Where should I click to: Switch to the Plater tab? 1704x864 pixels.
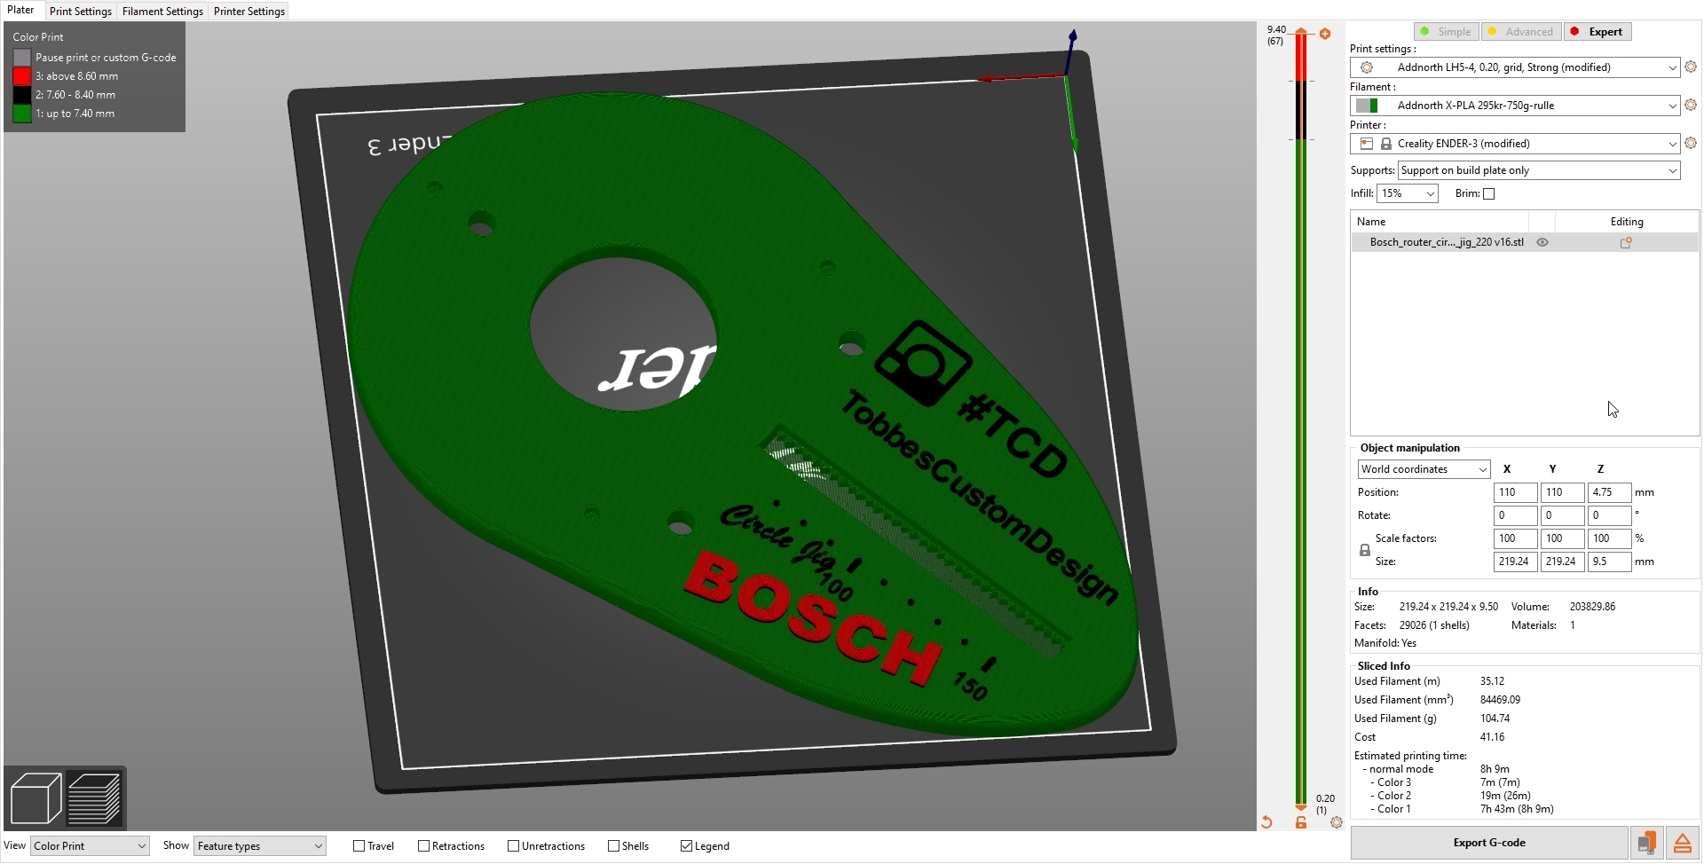click(21, 11)
